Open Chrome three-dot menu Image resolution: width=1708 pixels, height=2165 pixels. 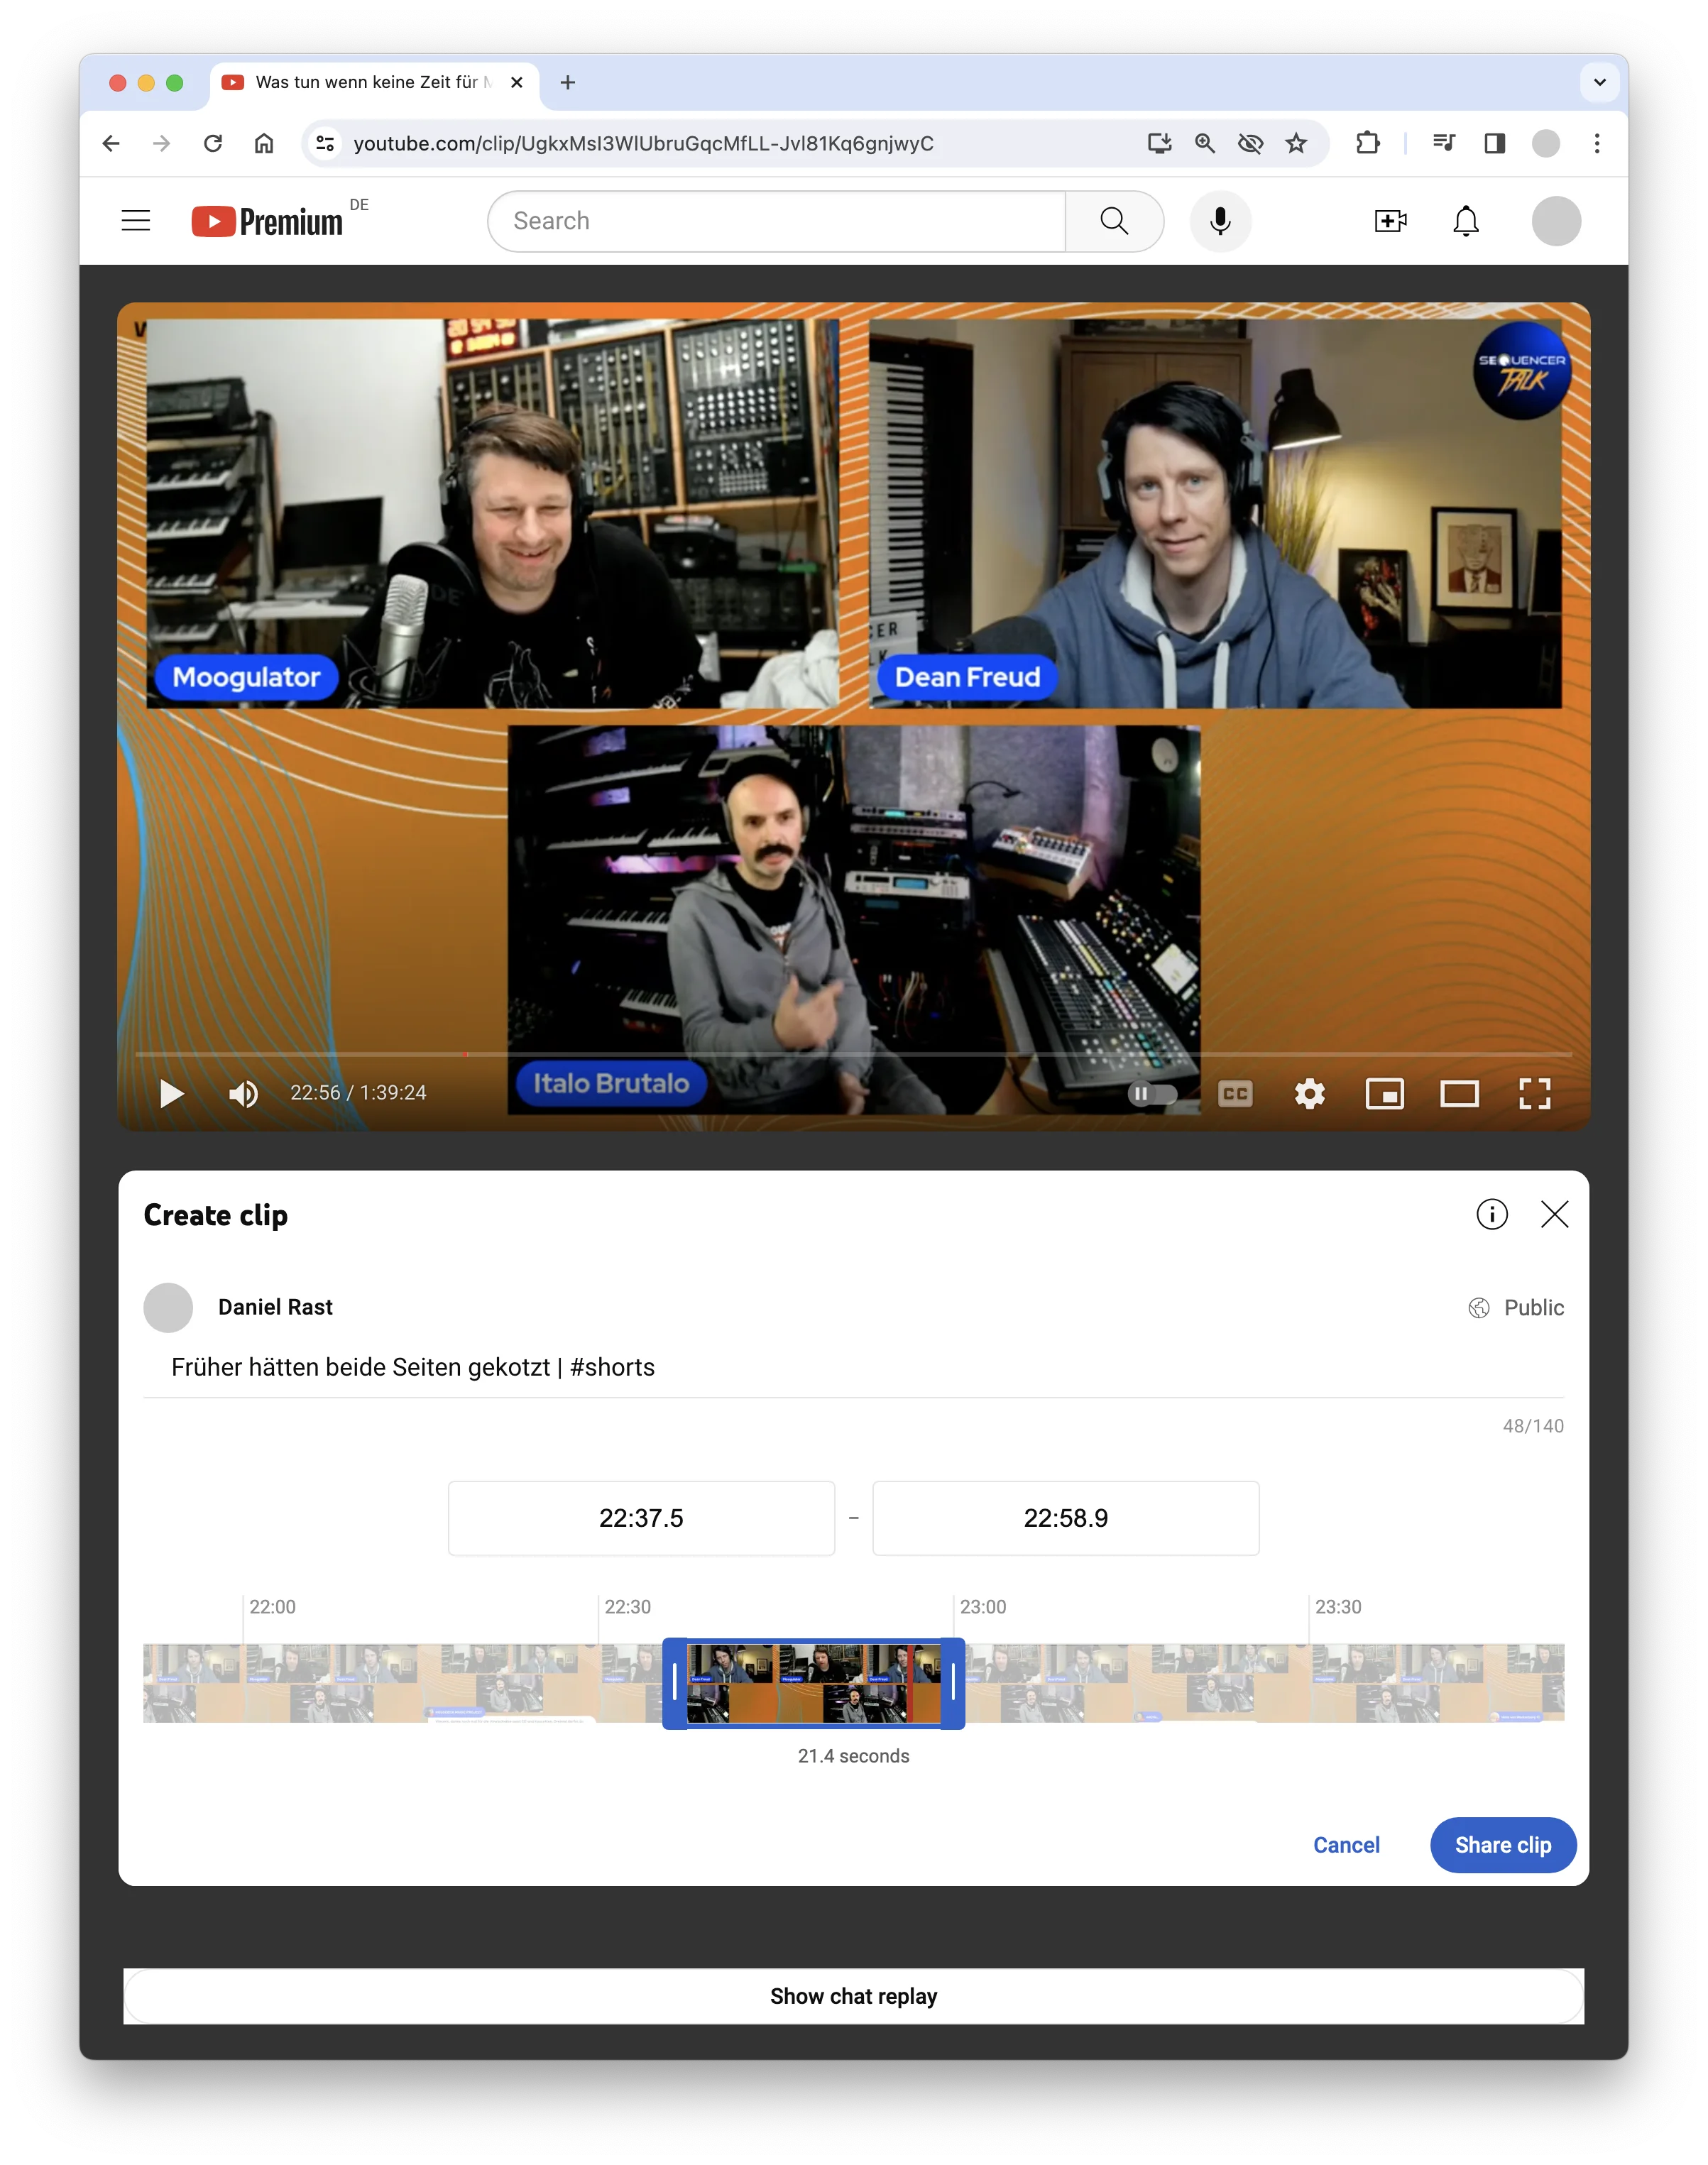point(1596,143)
